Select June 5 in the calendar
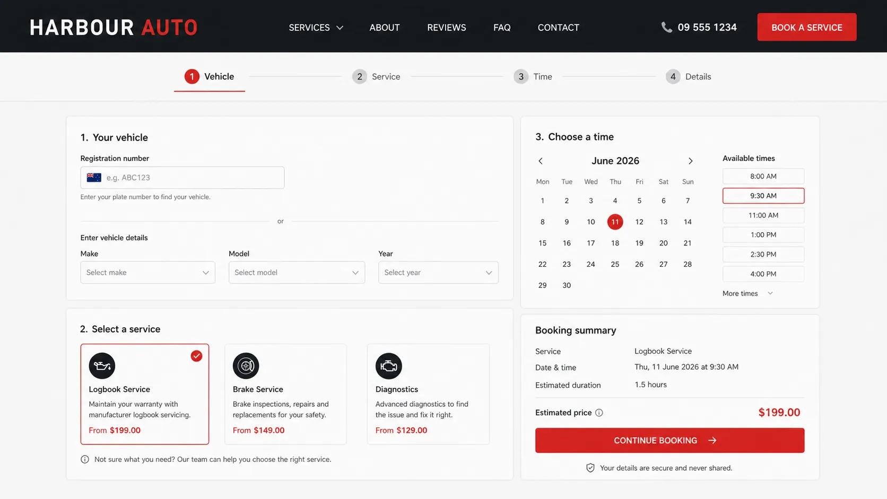The image size is (887, 499). [639, 200]
